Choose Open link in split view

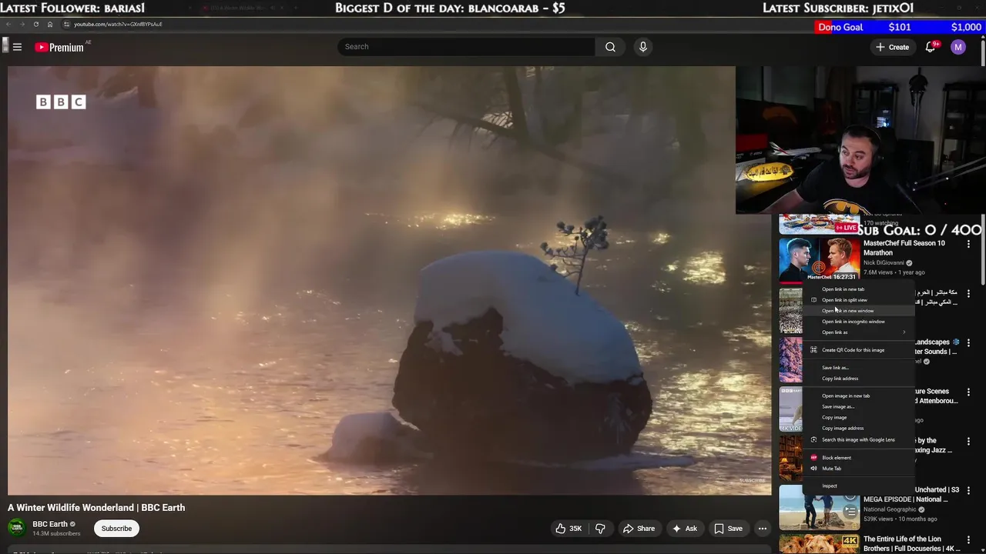859,300
